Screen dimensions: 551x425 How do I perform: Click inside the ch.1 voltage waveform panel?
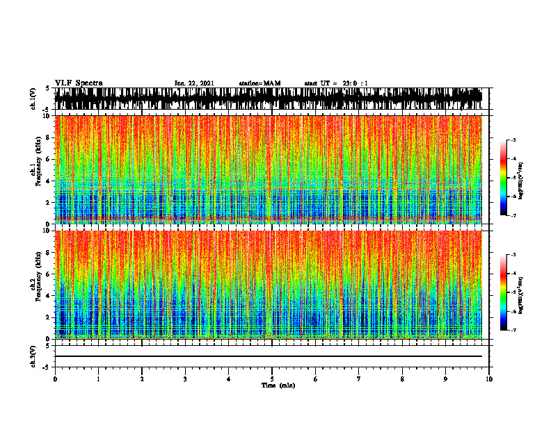click(271, 99)
